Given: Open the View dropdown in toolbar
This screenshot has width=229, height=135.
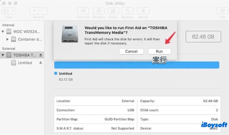Looking at the screenshot, I should (9, 11).
